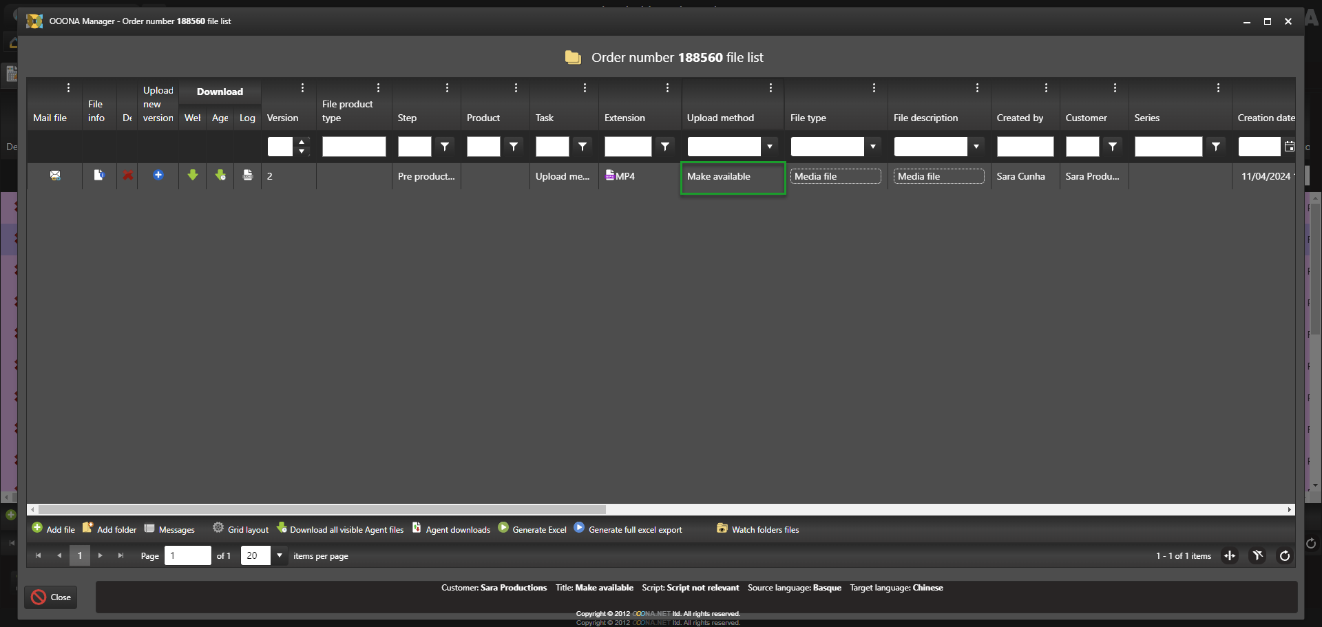Open the download log icon

click(248, 176)
